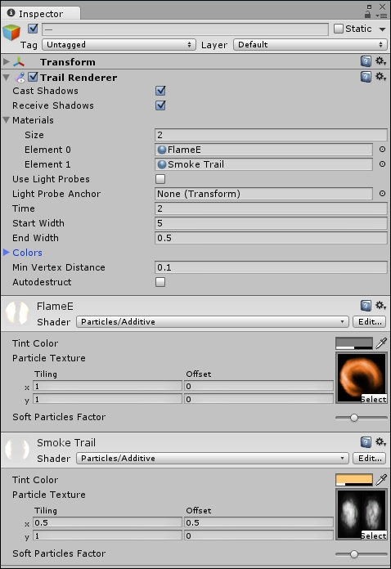391x569 pixels.
Task: Open FlameE material help icon
Action: point(366,306)
